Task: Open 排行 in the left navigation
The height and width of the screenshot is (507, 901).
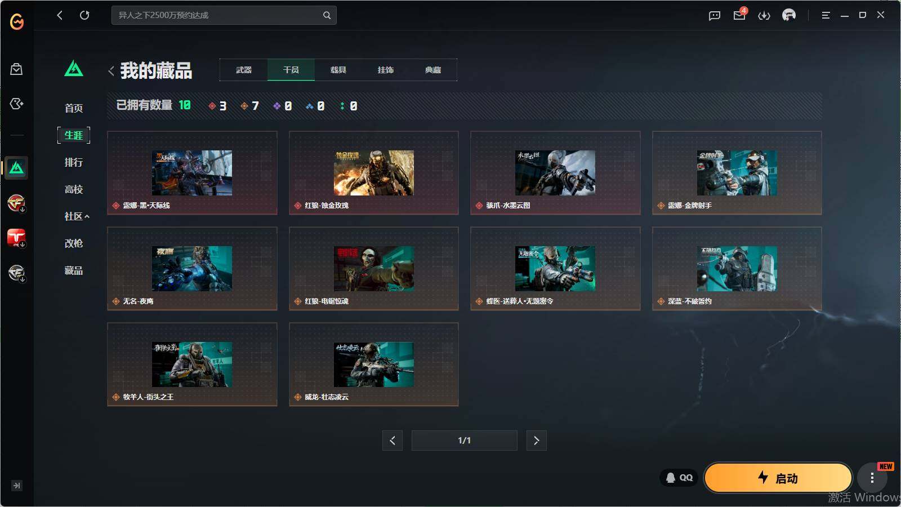Action: 74,162
